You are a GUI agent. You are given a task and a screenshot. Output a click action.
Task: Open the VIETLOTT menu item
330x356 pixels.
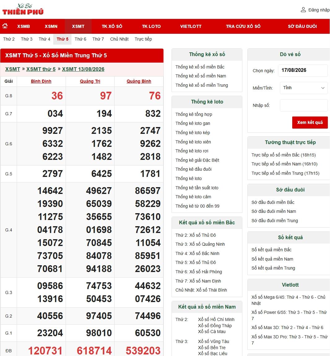[x=191, y=26]
